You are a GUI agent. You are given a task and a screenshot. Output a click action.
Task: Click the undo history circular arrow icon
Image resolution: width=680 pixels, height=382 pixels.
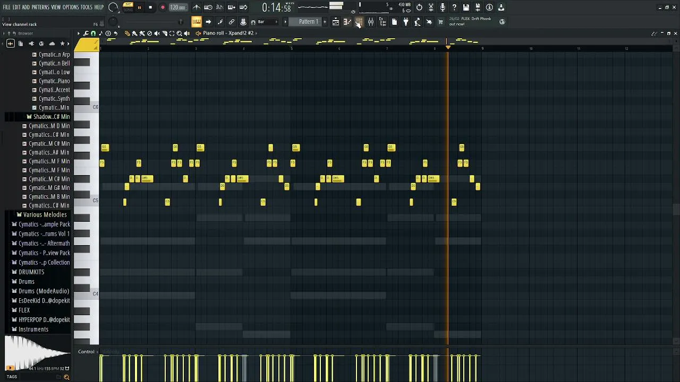pos(419,7)
